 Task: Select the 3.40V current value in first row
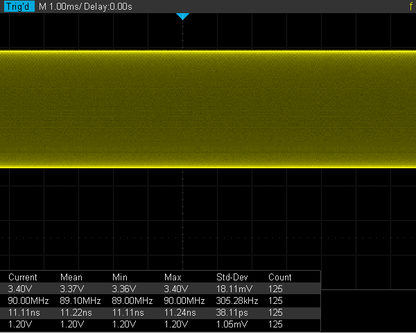[19, 287]
